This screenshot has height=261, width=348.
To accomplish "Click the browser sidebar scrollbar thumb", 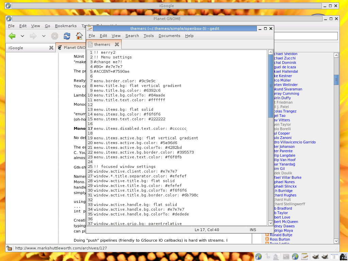I will 336,80.
